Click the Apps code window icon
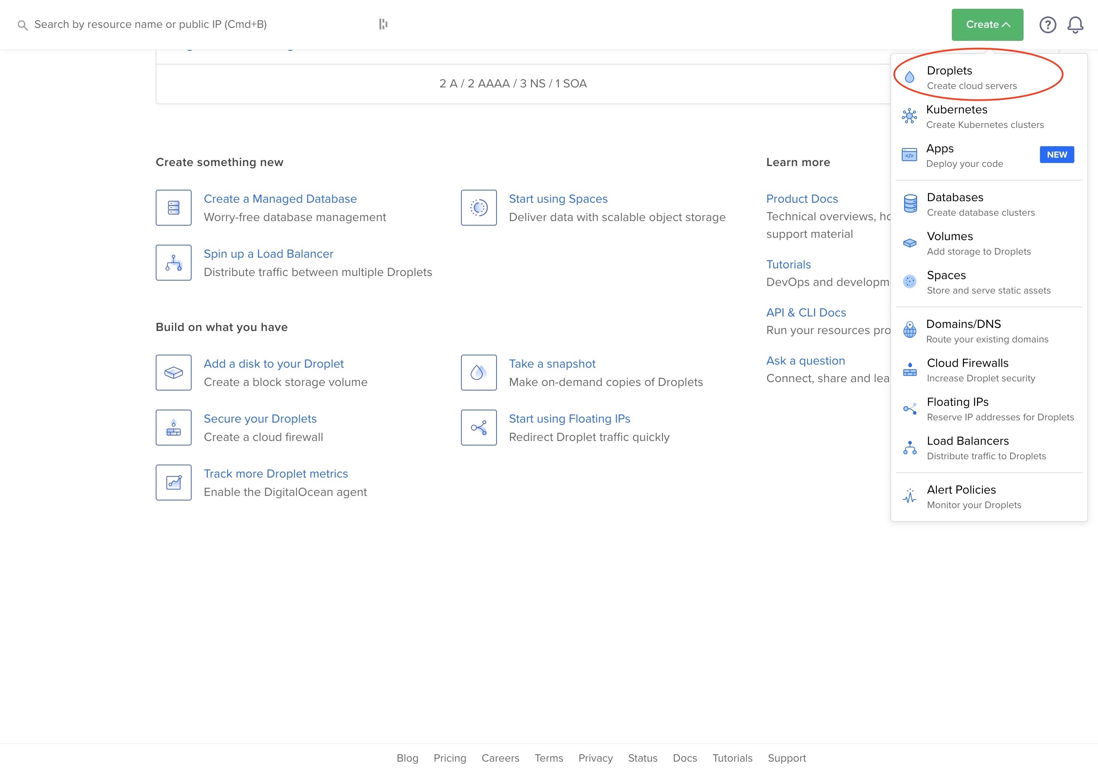 [909, 155]
